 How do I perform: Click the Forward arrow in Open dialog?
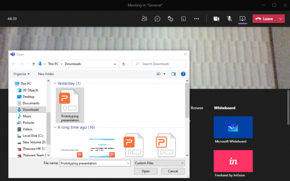[x=22, y=64]
